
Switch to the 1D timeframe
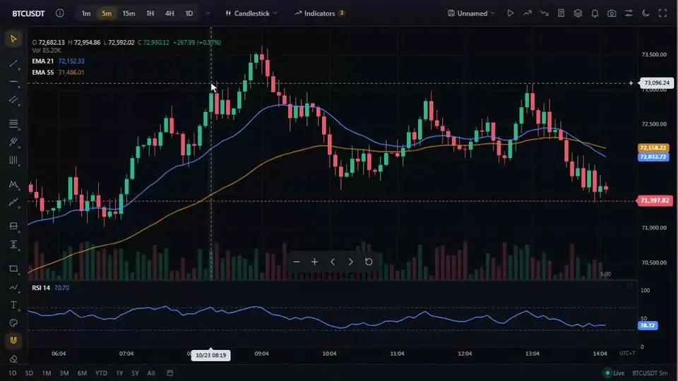coord(189,13)
